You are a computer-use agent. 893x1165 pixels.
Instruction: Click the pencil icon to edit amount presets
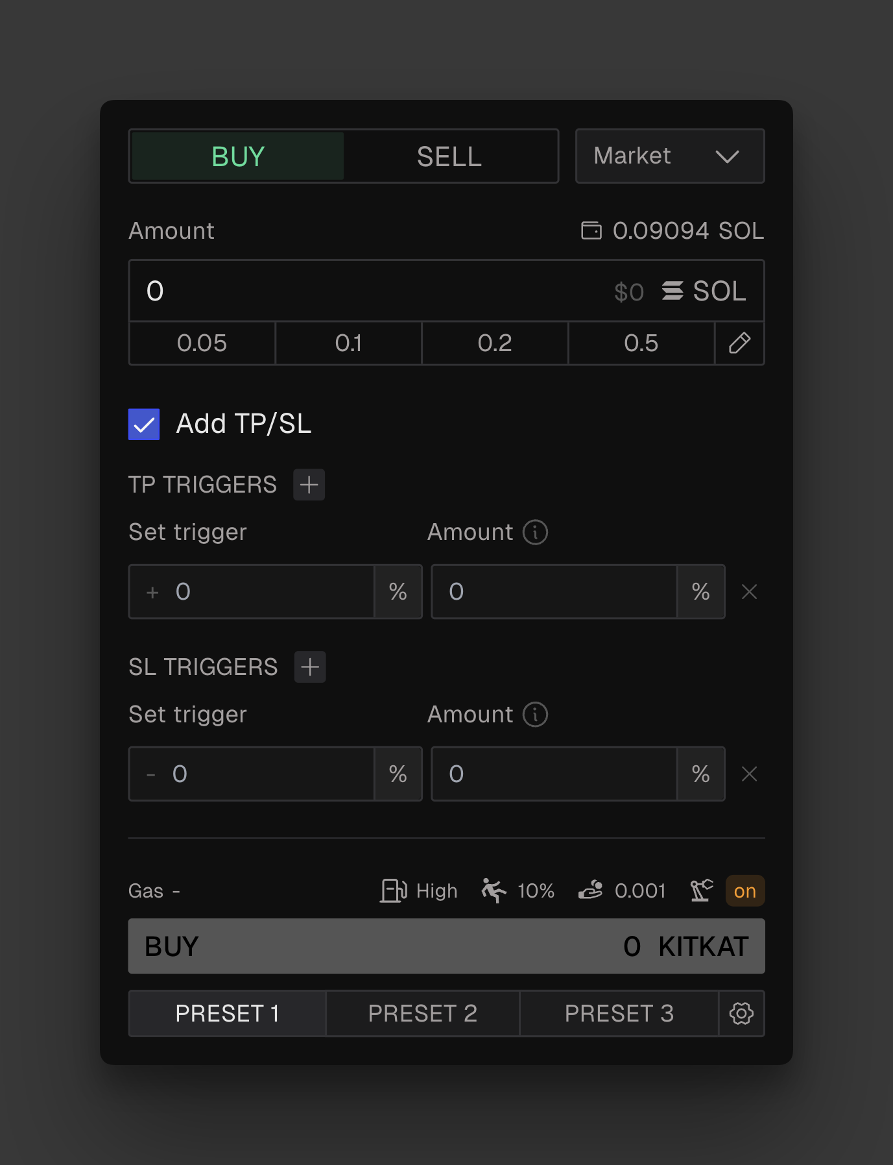(739, 343)
